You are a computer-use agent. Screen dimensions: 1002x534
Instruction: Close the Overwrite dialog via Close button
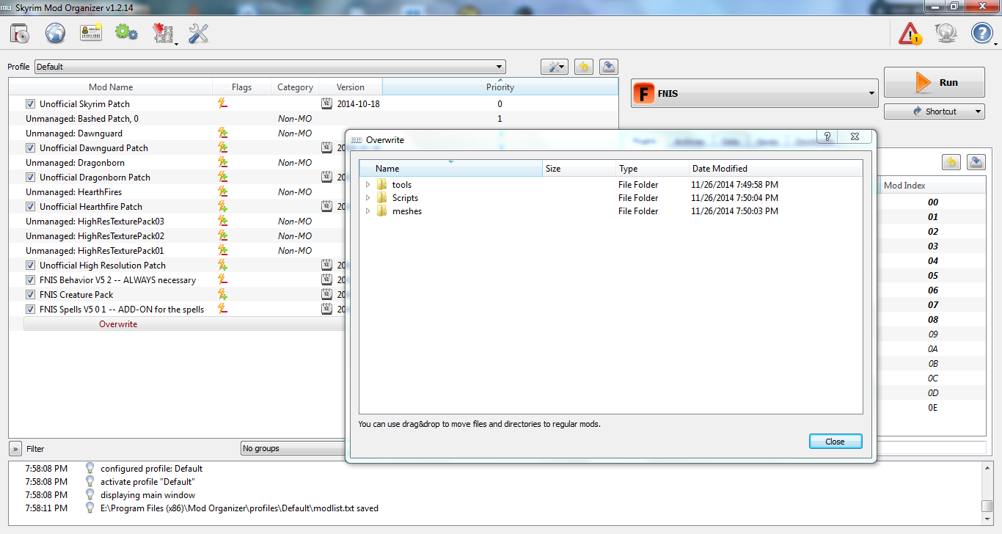point(835,442)
